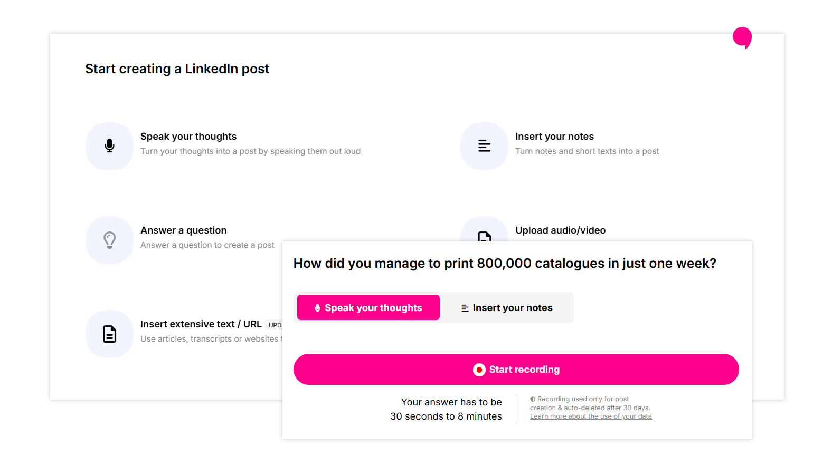Choose the Insert your notes option title

[554, 137]
